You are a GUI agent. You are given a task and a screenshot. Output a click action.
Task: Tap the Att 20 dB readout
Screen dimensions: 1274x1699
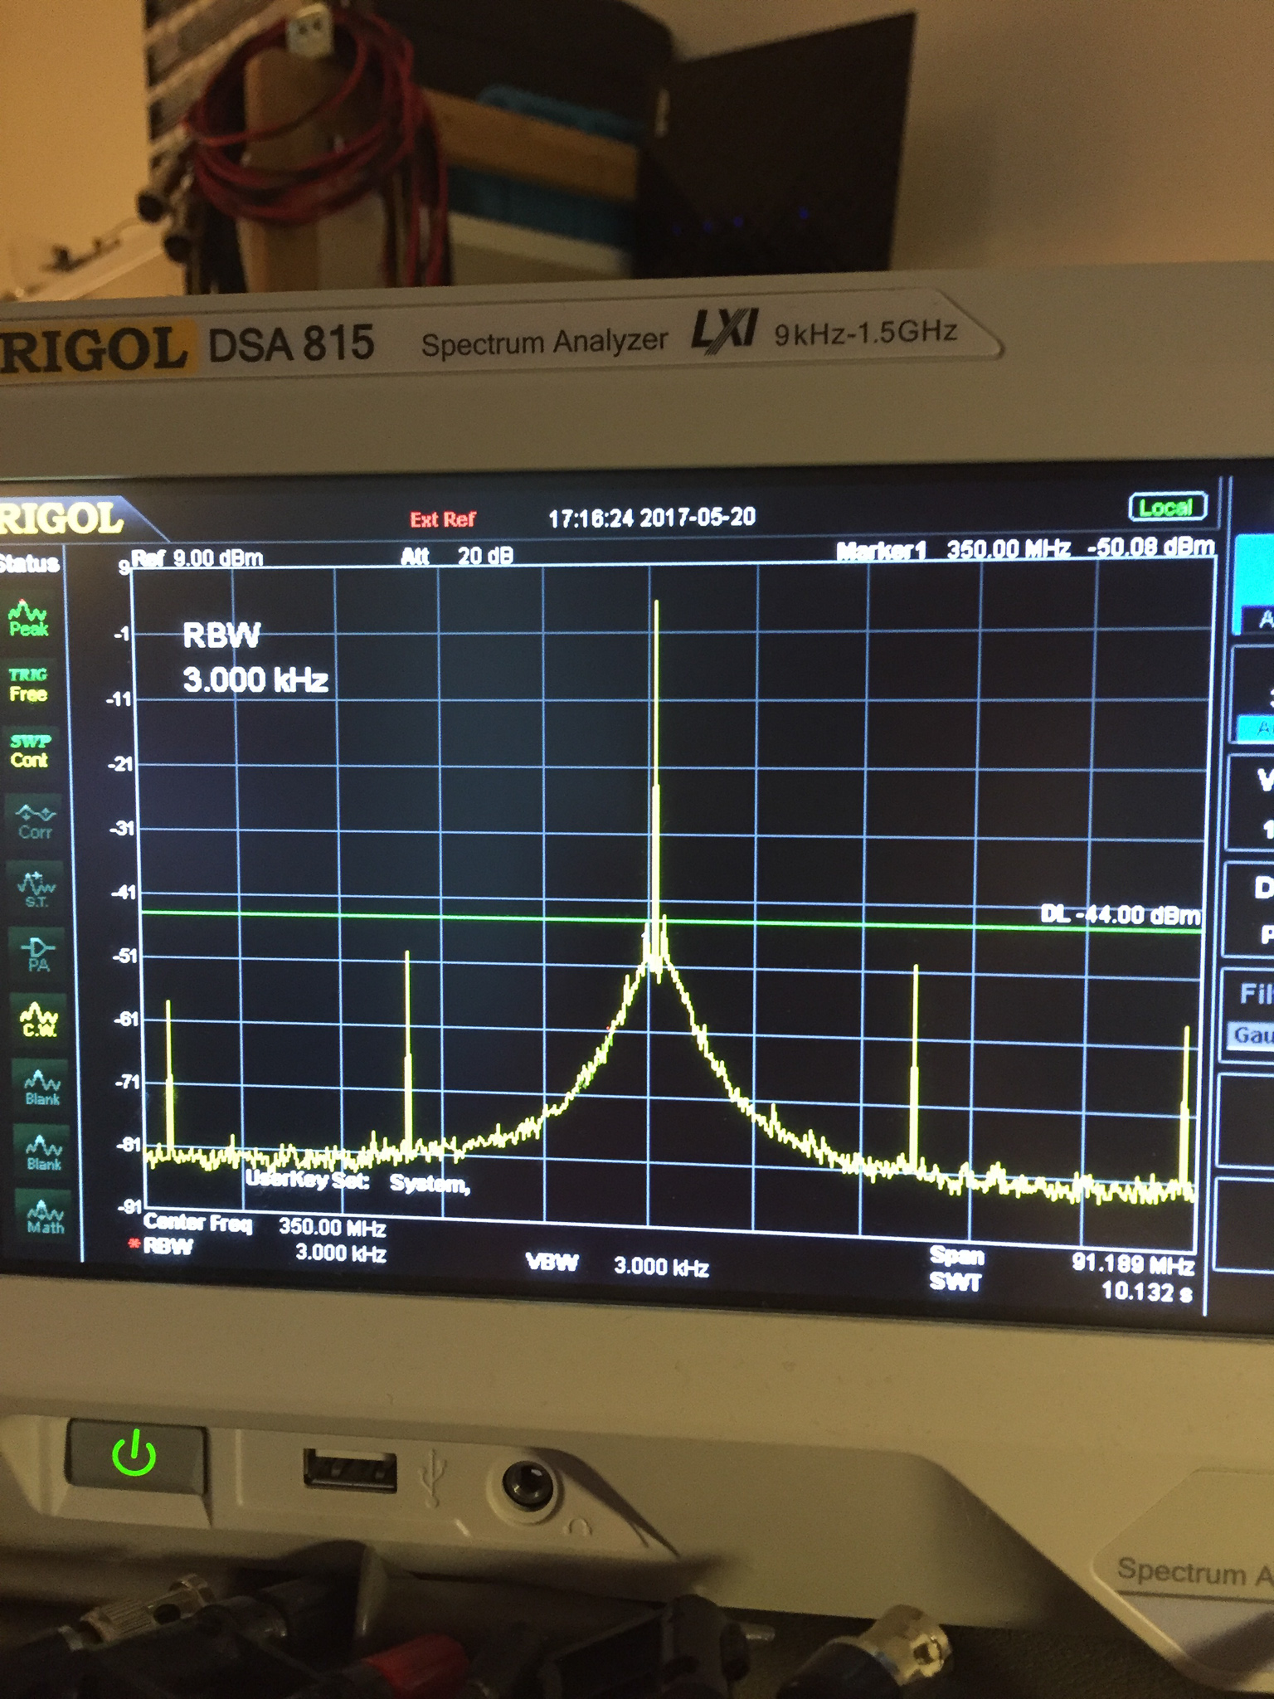(457, 555)
